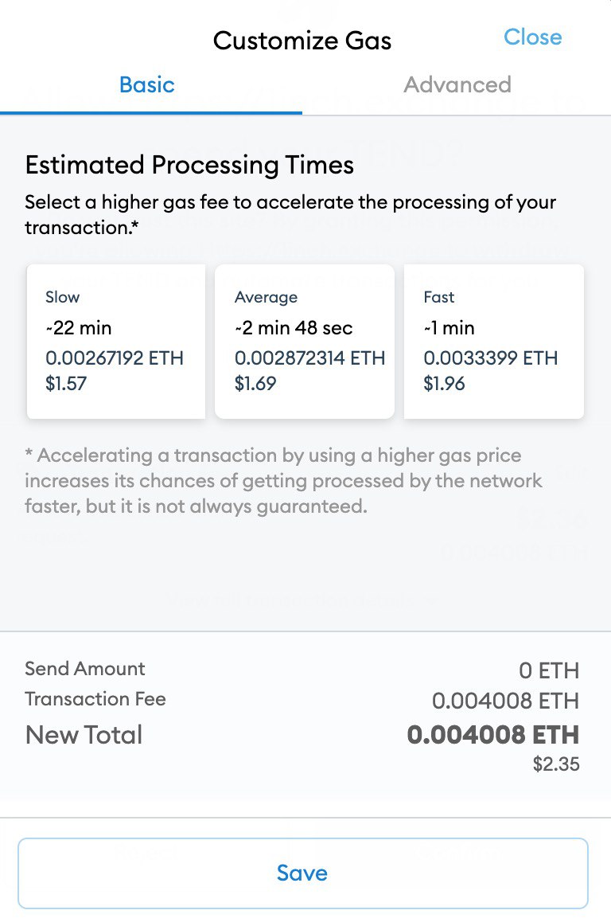Click the Transaction Fee 0.004008 ETH value

(x=505, y=701)
